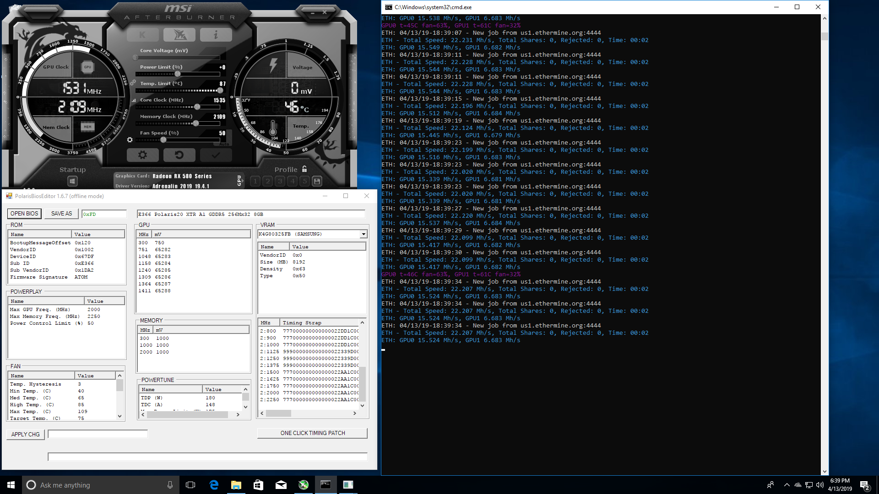879x494 pixels.
Task: Toggle Auto fan speed mode
Action: [224, 144]
